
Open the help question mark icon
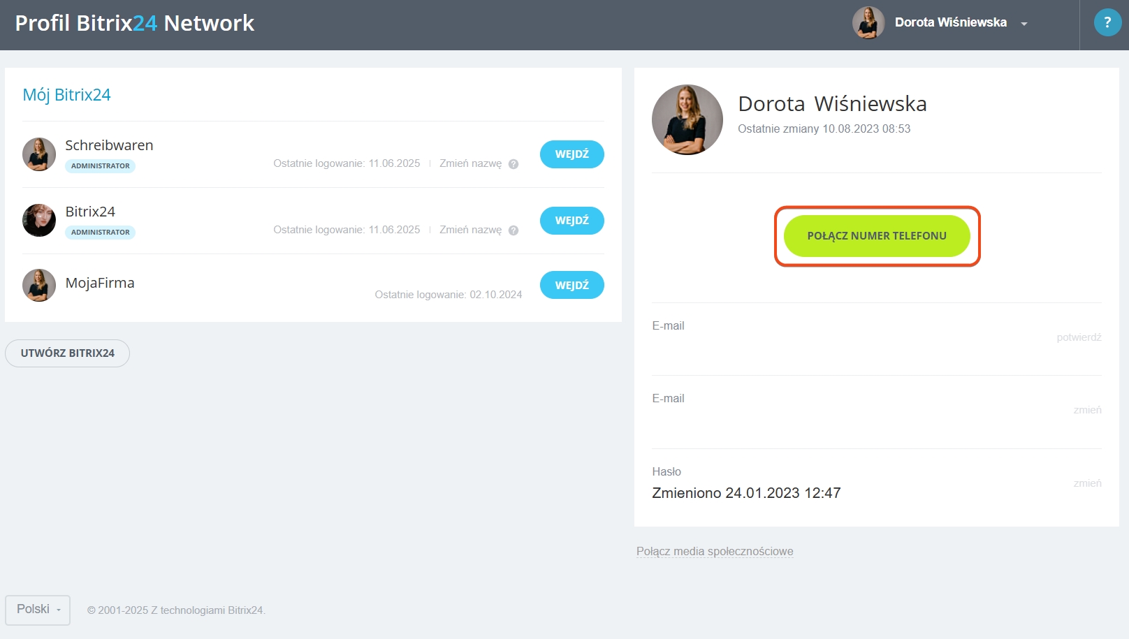point(1107,22)
